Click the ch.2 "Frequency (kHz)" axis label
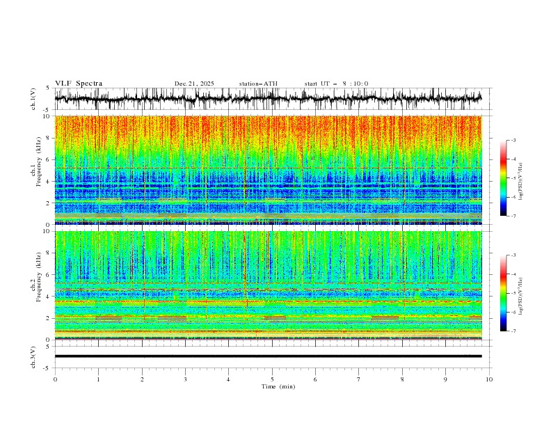This screenshot has width=551, height=426. click(39, 276)
